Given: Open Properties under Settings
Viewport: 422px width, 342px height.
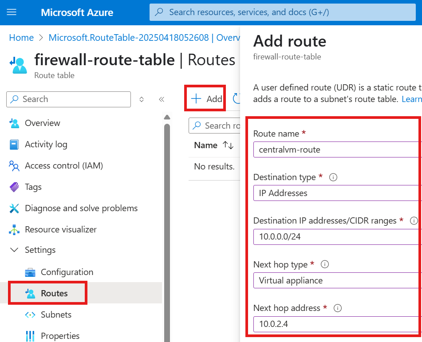Looking at the screenshot, I should tap(60, 336).
